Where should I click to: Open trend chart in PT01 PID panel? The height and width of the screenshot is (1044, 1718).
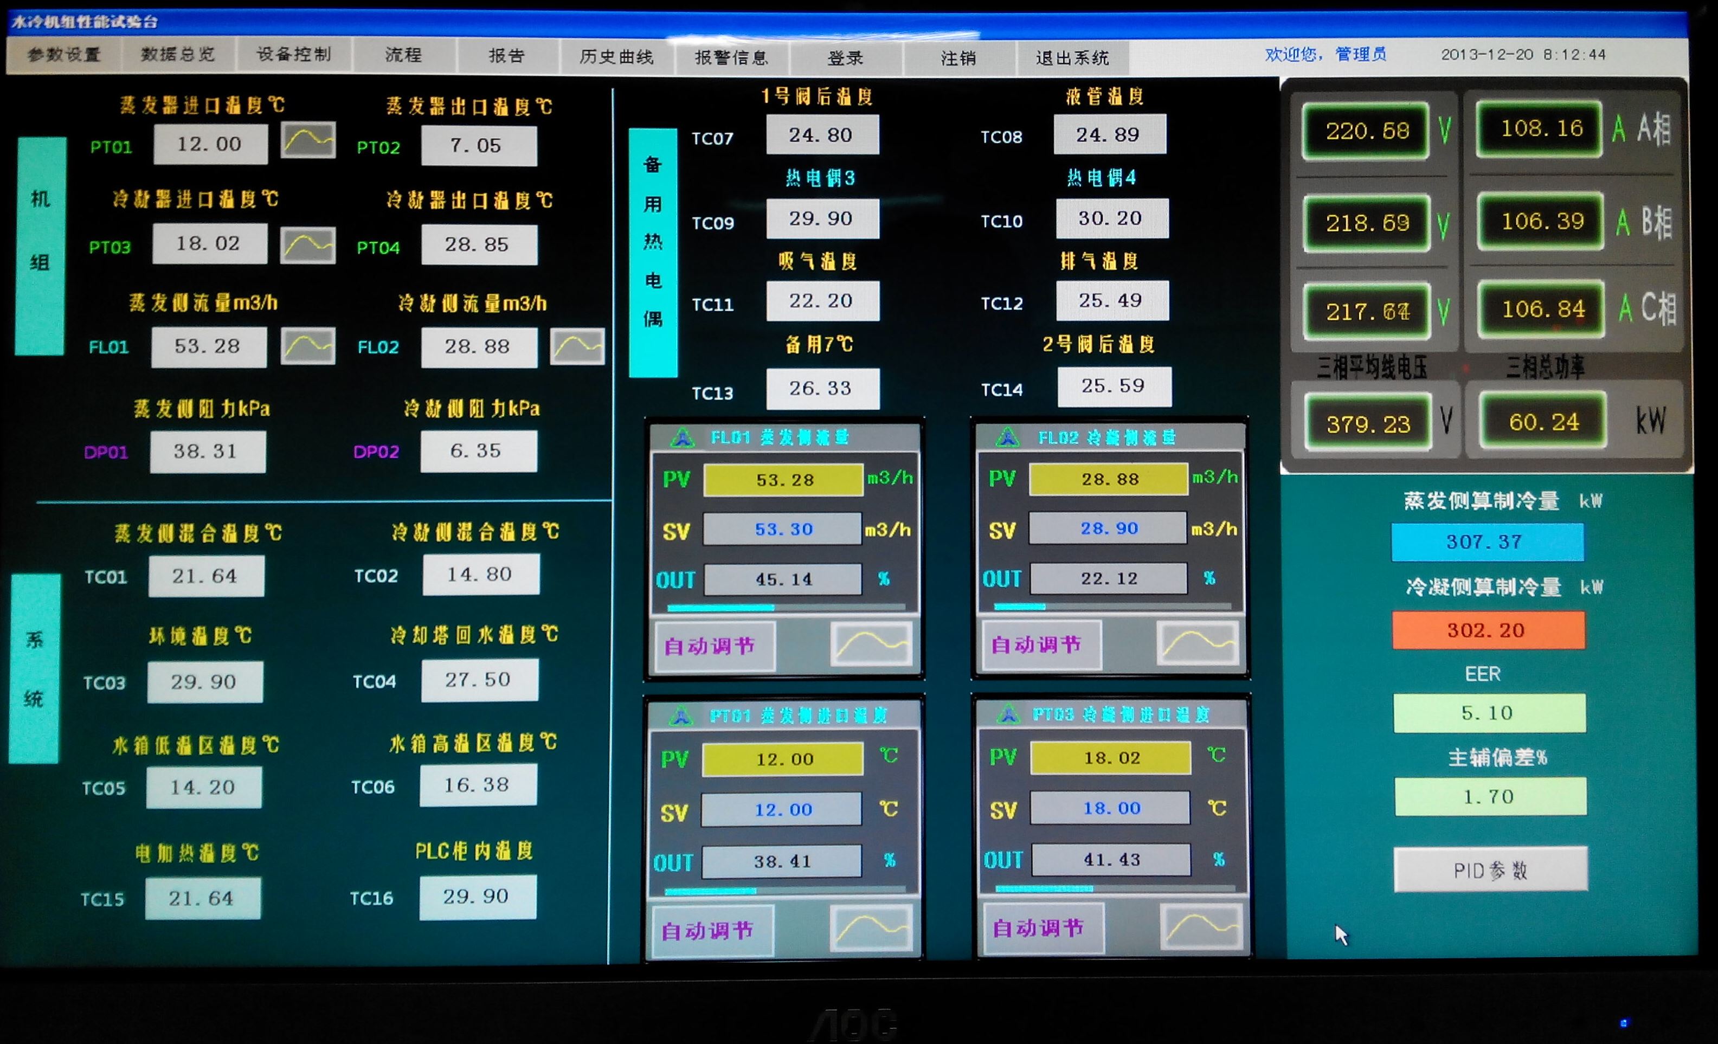point(872,927)
